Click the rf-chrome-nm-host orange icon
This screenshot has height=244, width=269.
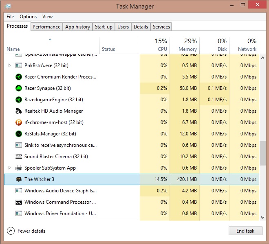click(x=19, y=122)
